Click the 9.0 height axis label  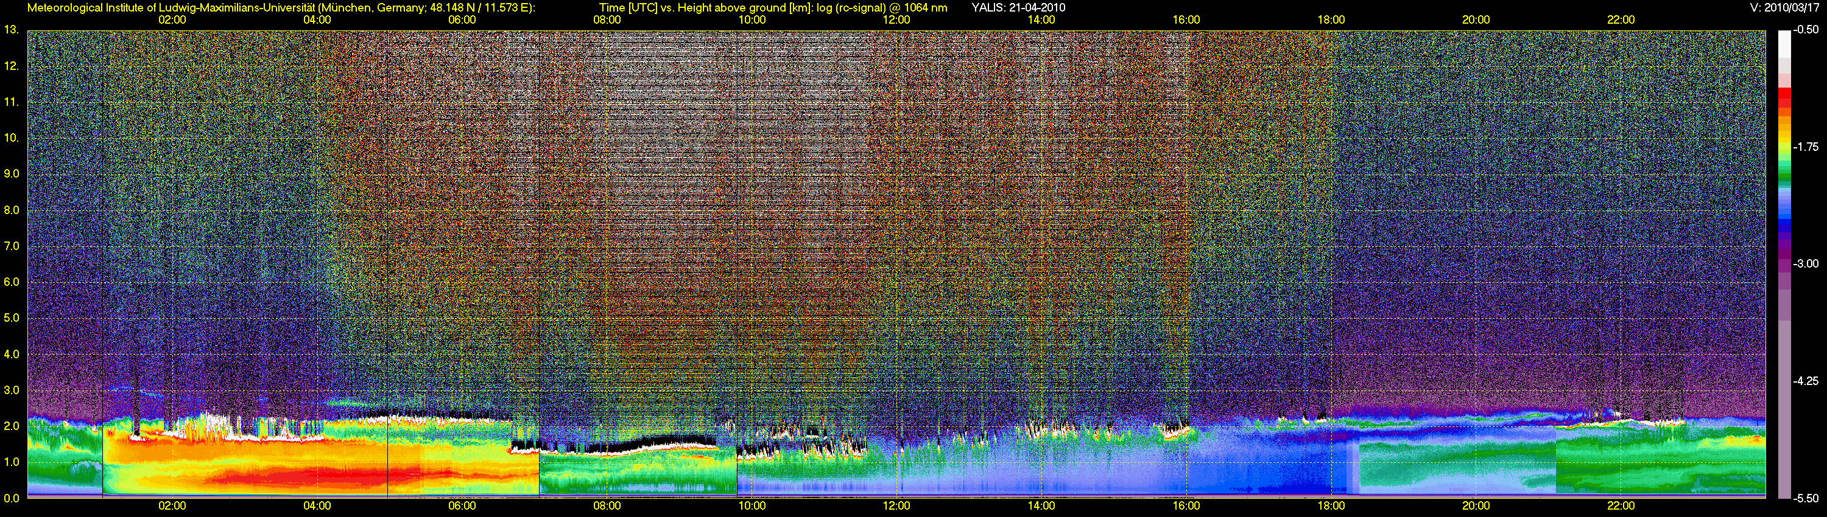point(12,173)
